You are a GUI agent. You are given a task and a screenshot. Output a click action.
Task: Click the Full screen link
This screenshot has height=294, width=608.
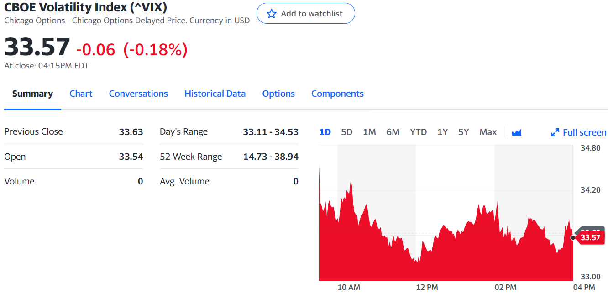[x=585, y=132]
